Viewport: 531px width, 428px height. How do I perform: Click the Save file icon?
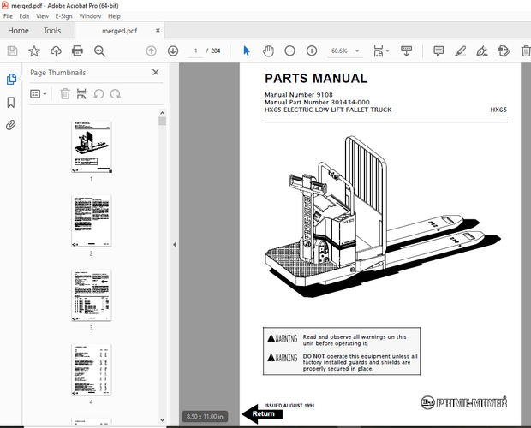(x=12, y=51)
